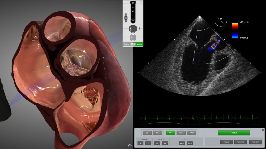266x149 pixels.
Task: Select the light gray lower probe dial
Action: [x=133, y=38]
